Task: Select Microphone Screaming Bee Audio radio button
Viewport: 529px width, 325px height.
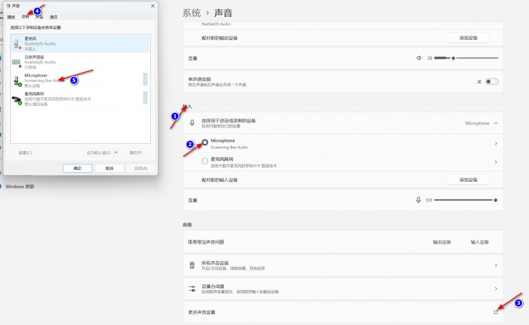Action: [205, 143]
